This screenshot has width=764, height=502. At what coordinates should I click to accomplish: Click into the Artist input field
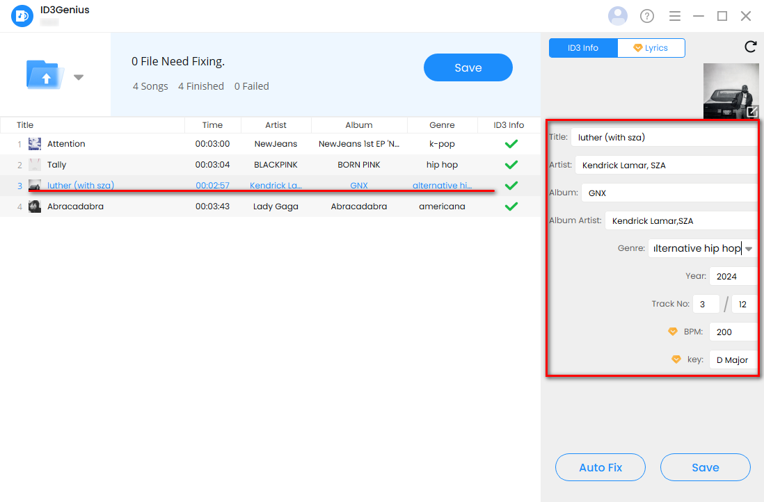(x=667, y=165)
